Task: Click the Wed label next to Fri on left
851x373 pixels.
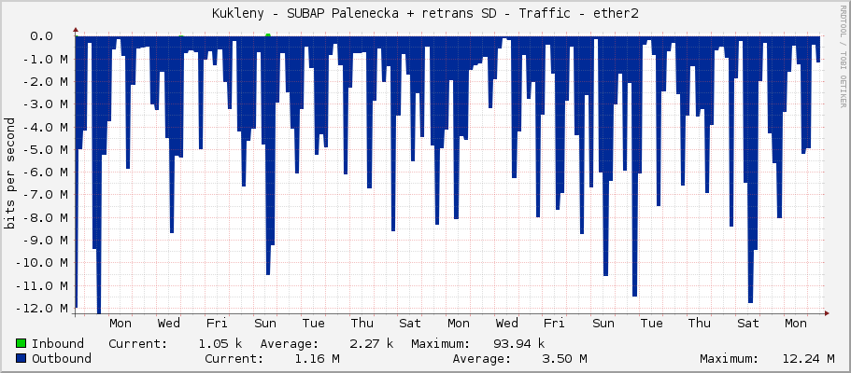Action: click(169, 324)
